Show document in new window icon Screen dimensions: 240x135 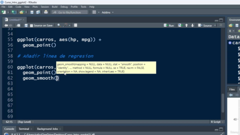coord(18,25)
